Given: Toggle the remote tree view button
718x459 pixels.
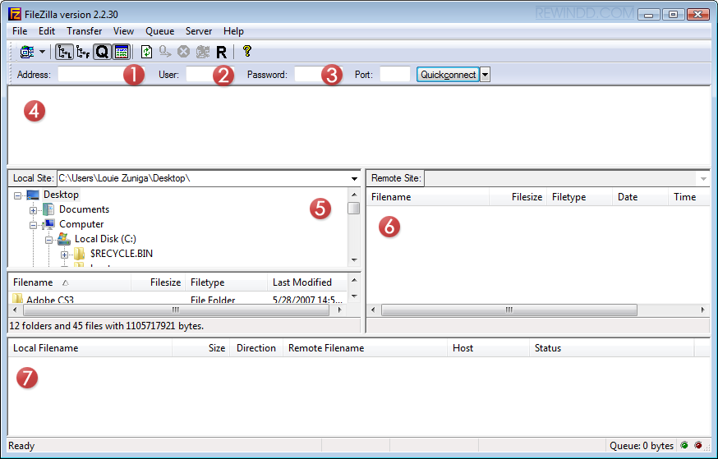Looking at the screenshot, I should click(x=83, y=52).
